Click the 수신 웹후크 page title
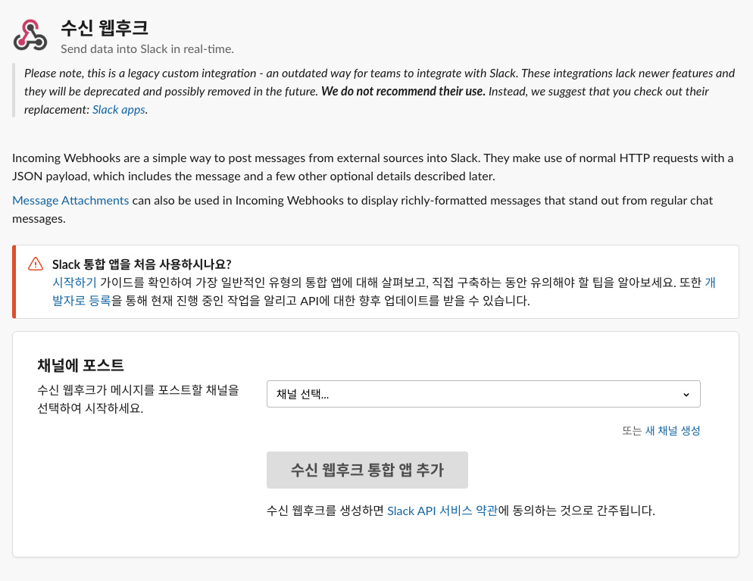Viewport: 753px width, 581px height. (x=105, y=28)
